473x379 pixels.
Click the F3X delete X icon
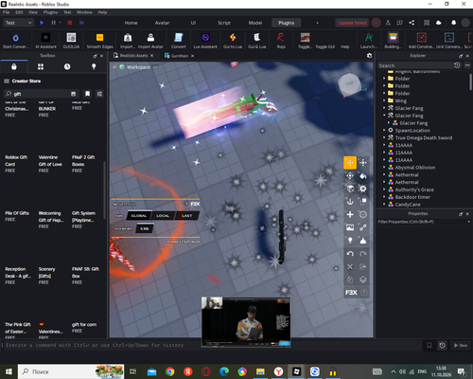(350, 267)
